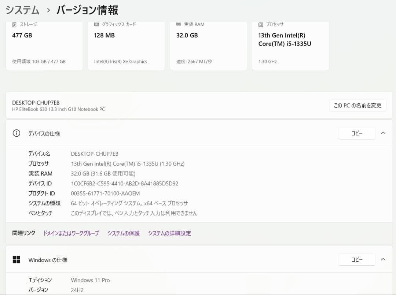Viewport: 396px width, 295px height.
Task: Click the グラフィックス カード icon
Action: pyautogui.click(x=97, y=25)
